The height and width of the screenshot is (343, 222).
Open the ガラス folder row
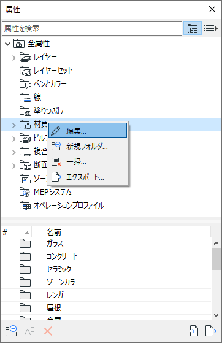(106, 244)
